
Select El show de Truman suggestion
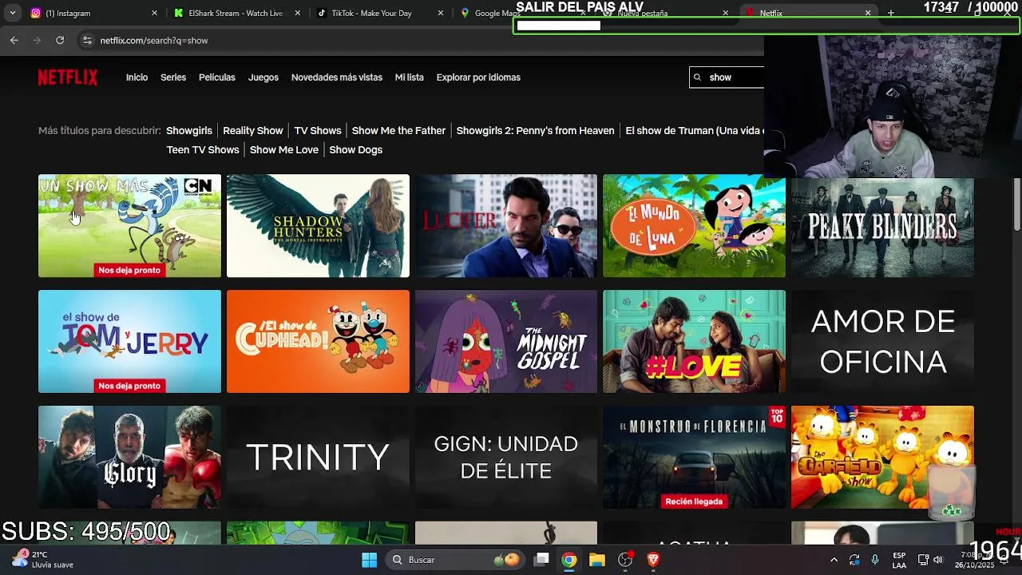click(694, 130)
